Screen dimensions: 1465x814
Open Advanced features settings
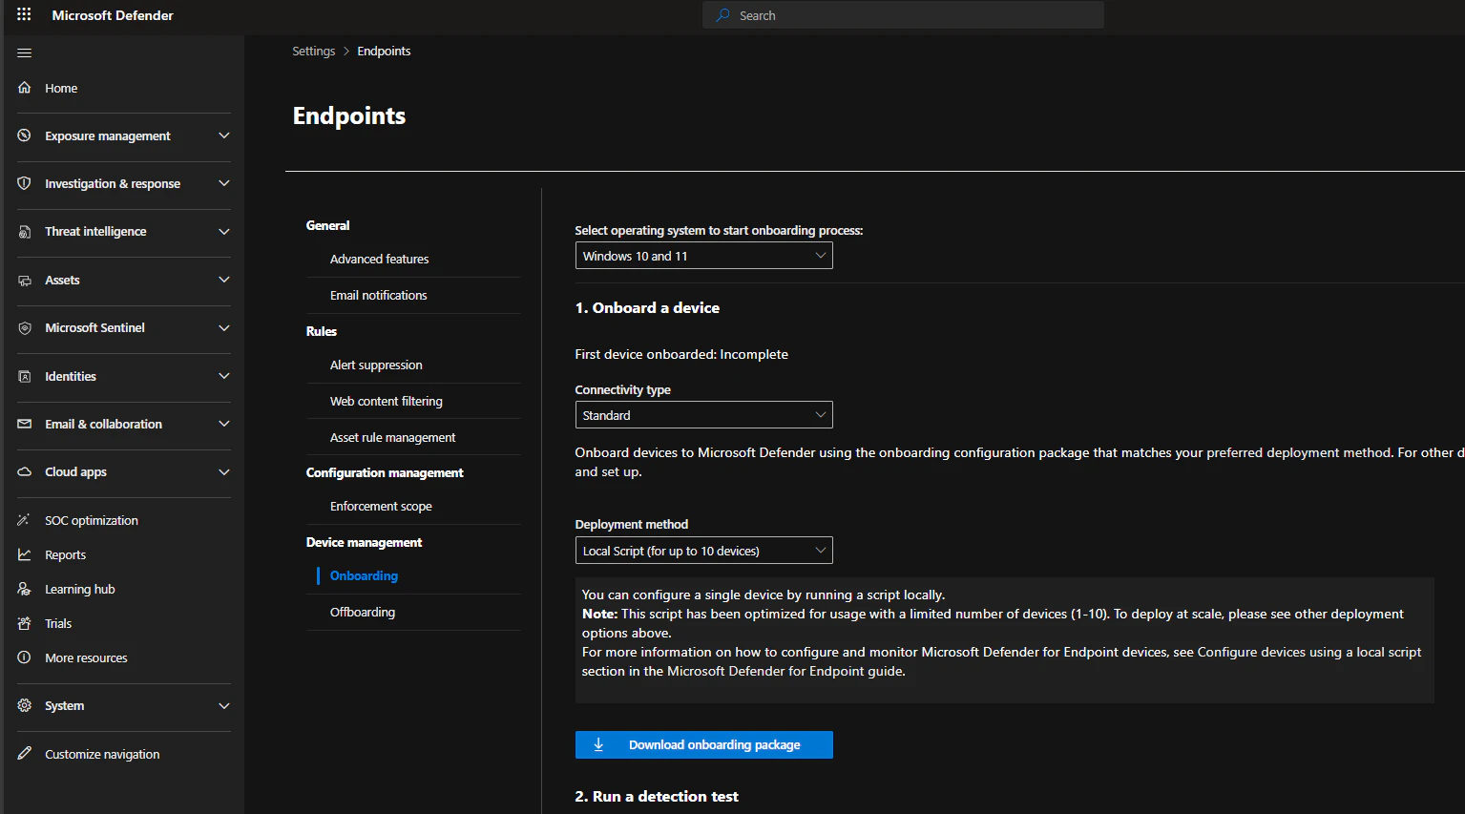[379, 259]
